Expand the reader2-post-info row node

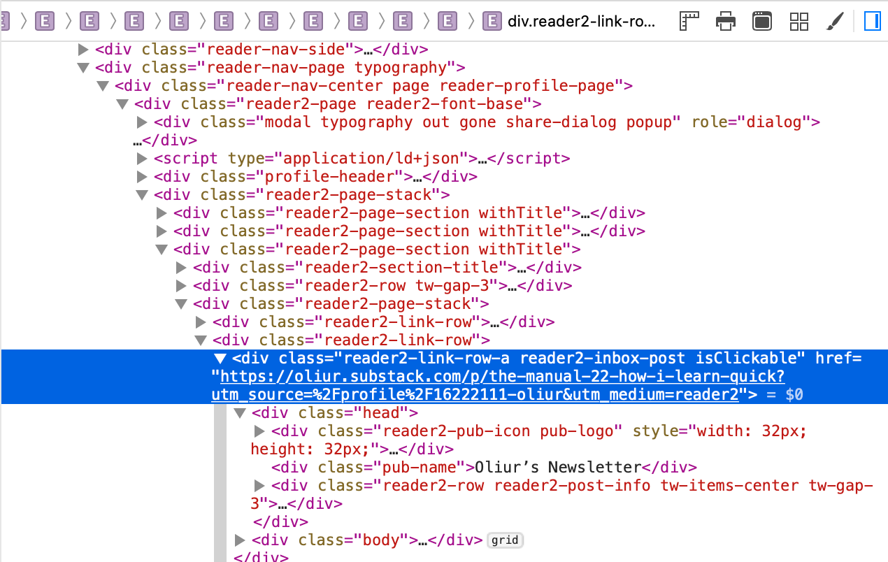pyautogui.click(x=259, y=486)
